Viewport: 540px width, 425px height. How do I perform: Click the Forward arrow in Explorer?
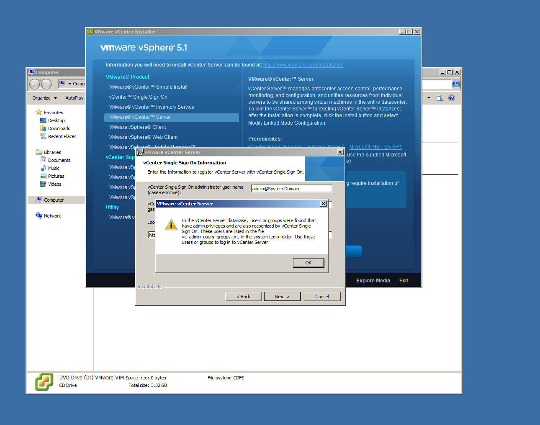[46, 84]
